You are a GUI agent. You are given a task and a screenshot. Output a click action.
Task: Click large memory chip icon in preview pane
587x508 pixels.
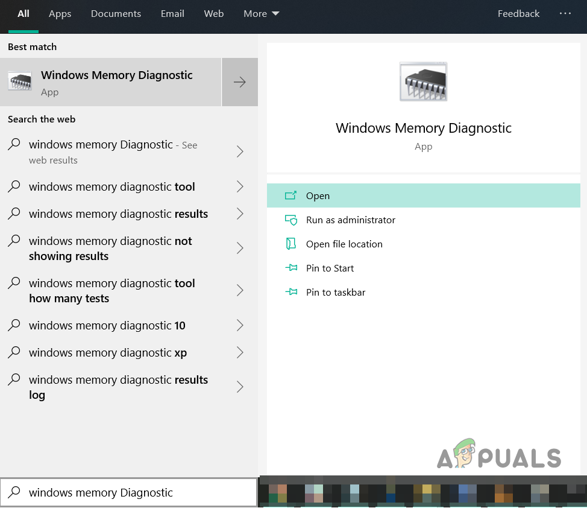(x=424, y=81)
